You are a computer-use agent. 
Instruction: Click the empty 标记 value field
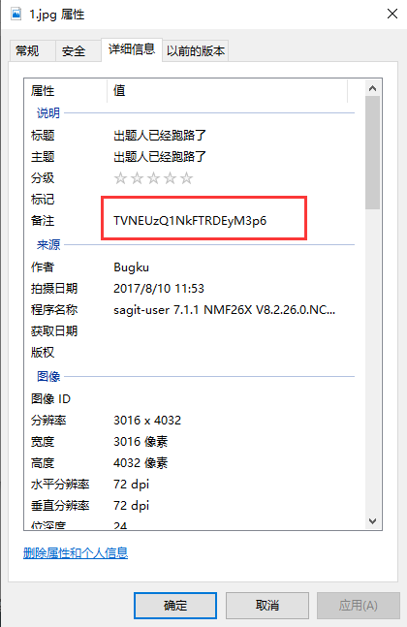point(231,199)
